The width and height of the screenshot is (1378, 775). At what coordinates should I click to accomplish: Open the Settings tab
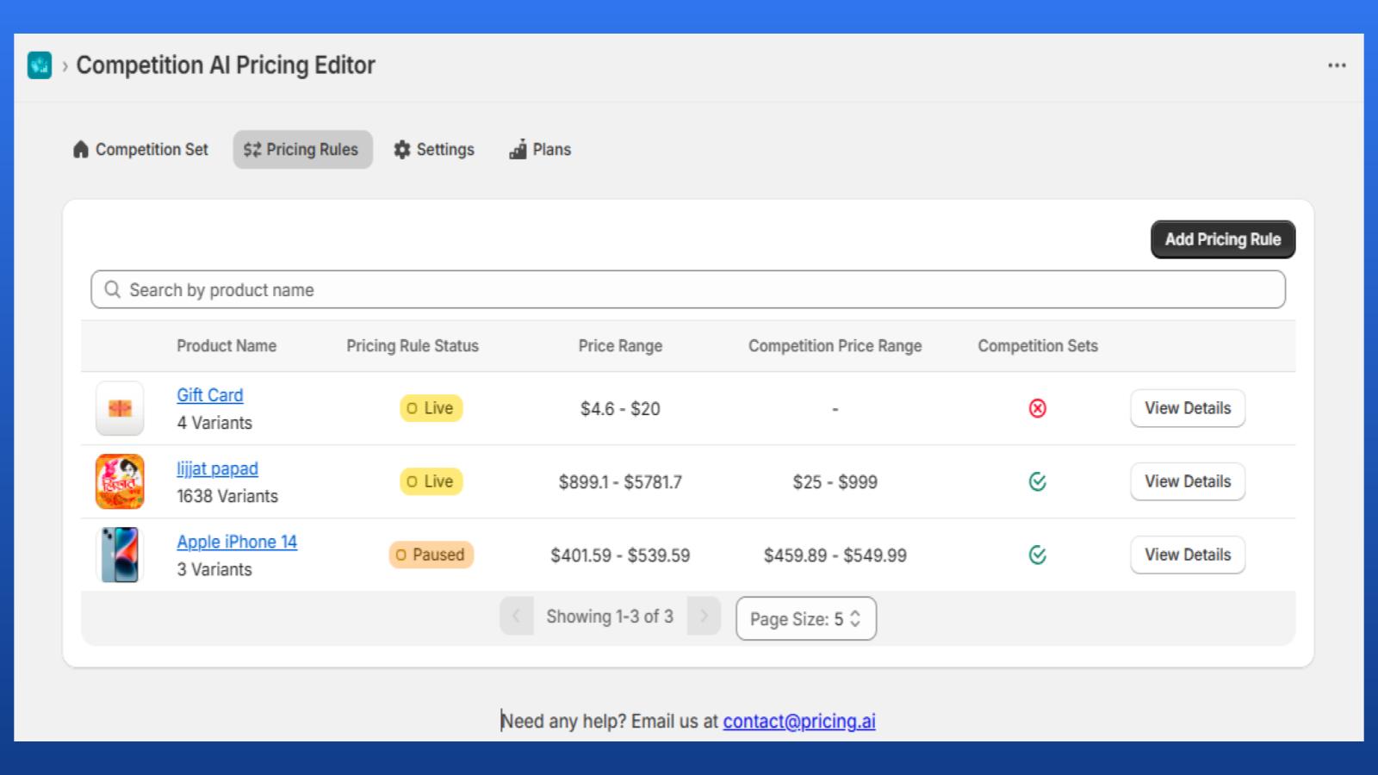[x=434, y=149]
